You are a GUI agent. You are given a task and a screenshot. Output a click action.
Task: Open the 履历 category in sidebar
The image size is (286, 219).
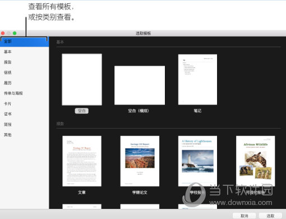click(x=8, y=83)
